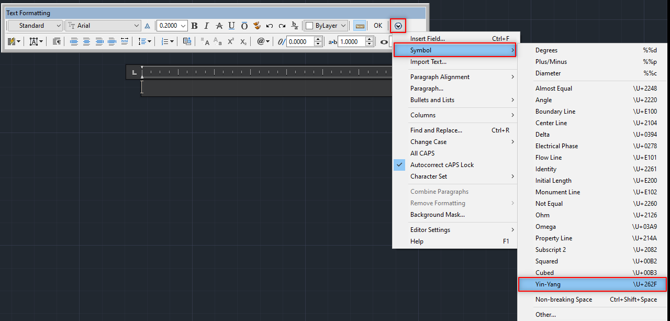Expand the Editor Settings submenu
Viewport: 670px width, 321px height.
click(x=454, y=230)
